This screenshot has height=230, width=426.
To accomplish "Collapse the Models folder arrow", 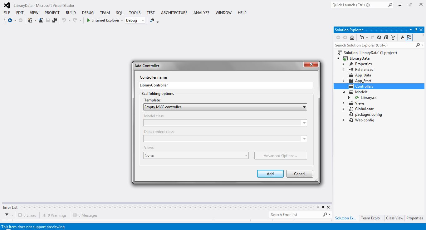I will coord(344,92).
